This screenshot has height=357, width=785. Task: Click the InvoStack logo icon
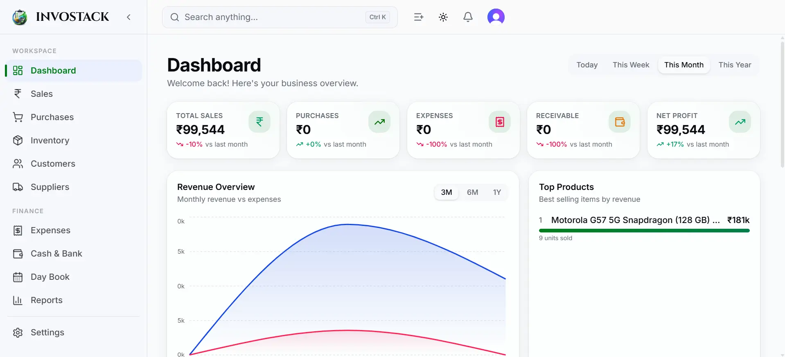pos(20,17)
